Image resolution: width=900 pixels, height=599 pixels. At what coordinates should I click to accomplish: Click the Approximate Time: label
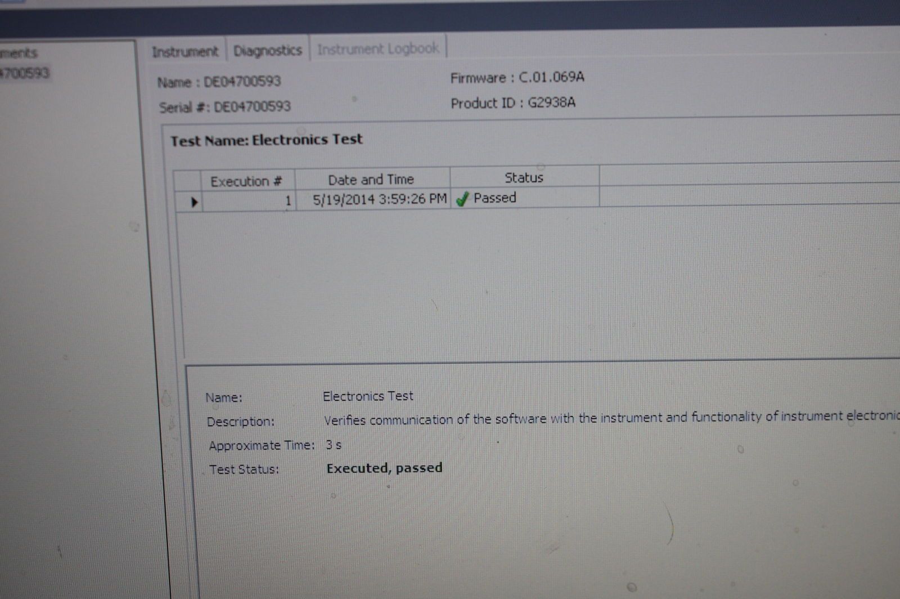coord(262,445)
